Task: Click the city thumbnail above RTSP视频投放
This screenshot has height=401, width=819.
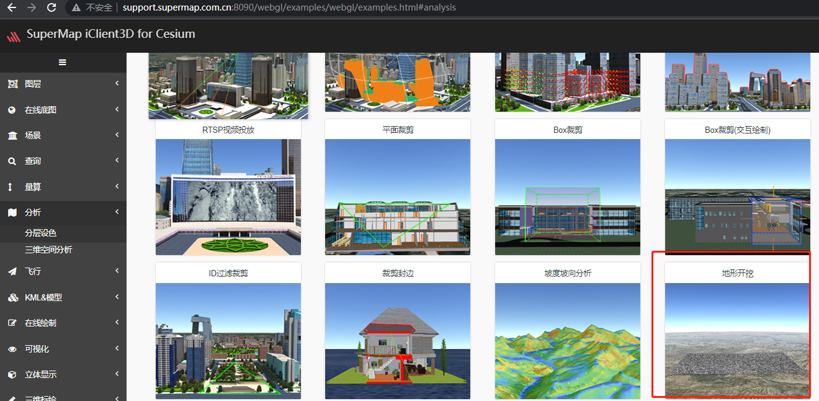Action: coord(228,86)
